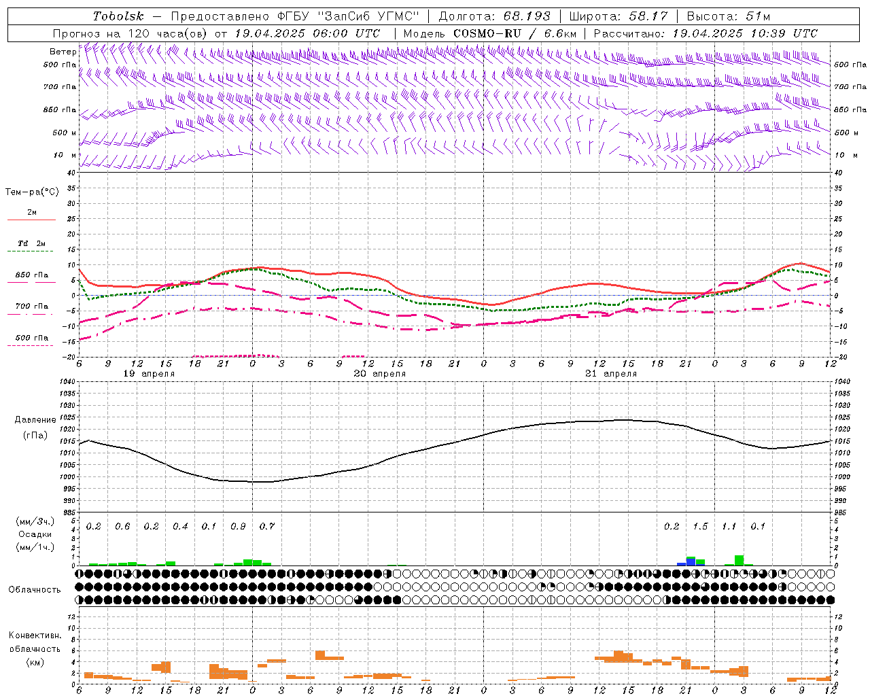Select the text 'Долгота: 68.193'
Screen dimensions: 870x696
tap(495, 16)
